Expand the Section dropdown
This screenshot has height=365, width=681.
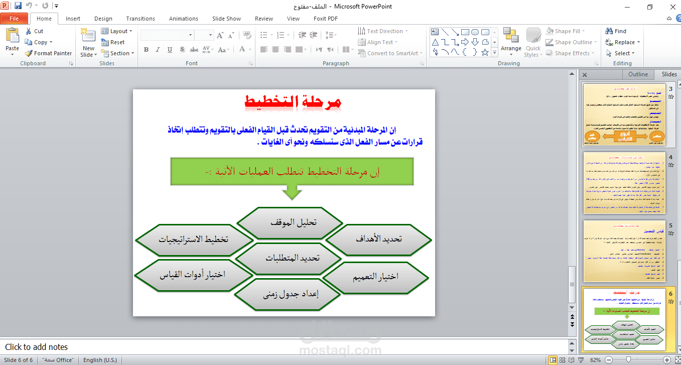tap(118, 53)
